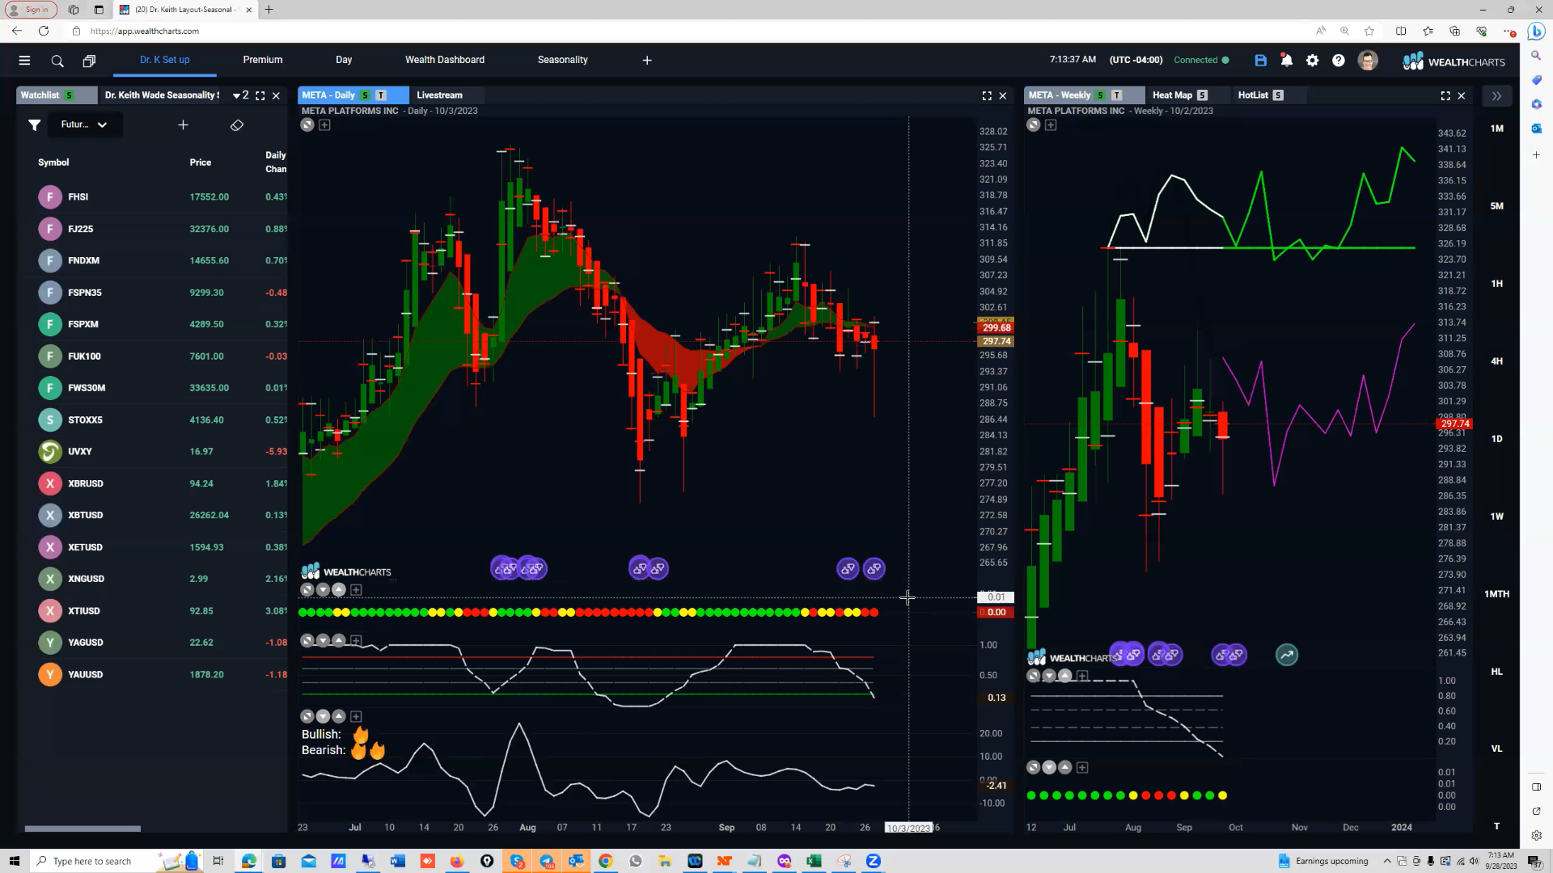Click the 297.74 price label on daily axis
The width and height of the screenshot is (1553, 873).
996,341
